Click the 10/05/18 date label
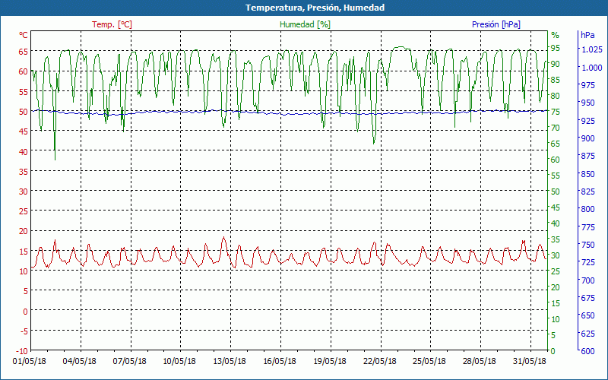This screenshot has width=608, height=380. pyautogui.click(x=179, y=362)
